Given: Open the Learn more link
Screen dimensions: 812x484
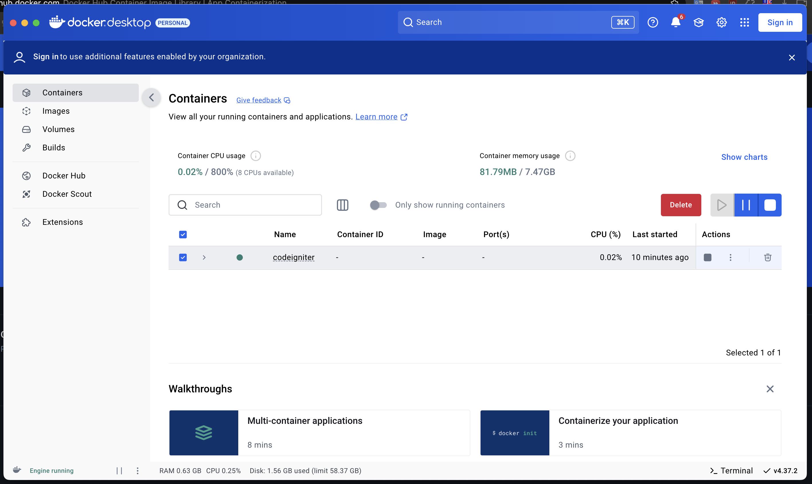Looking at the screenshot, I should 376,117.
